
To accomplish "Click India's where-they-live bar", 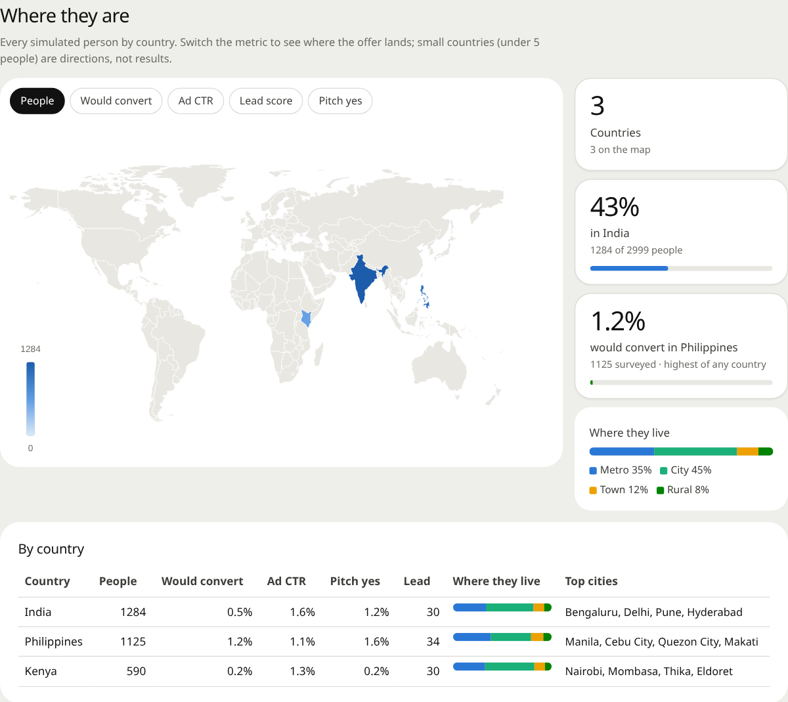I will point(502,607).
